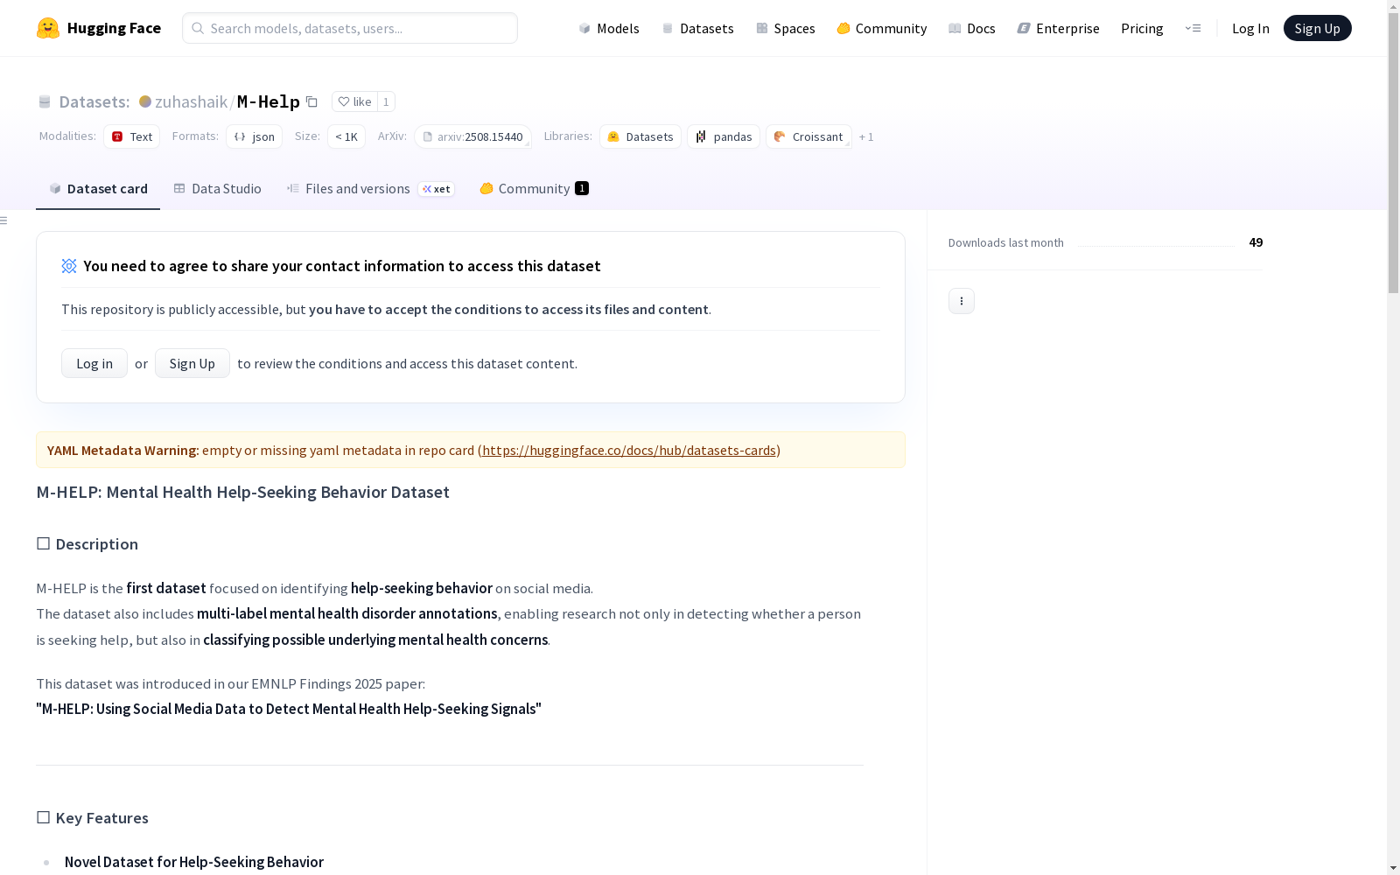
Task: Open the Docs nav item
Action: (x=972, y=28)
